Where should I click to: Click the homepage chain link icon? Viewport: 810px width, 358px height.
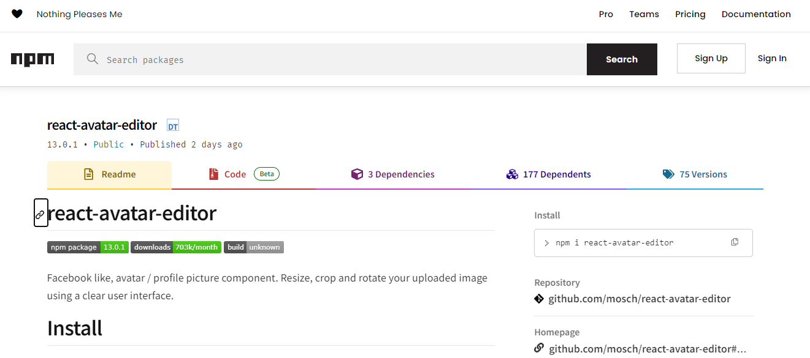[x=539, y=348]
